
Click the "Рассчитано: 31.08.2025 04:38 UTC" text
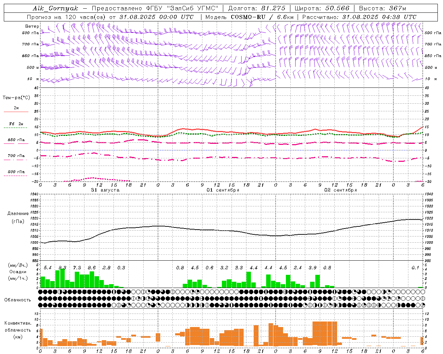point(359,17)
